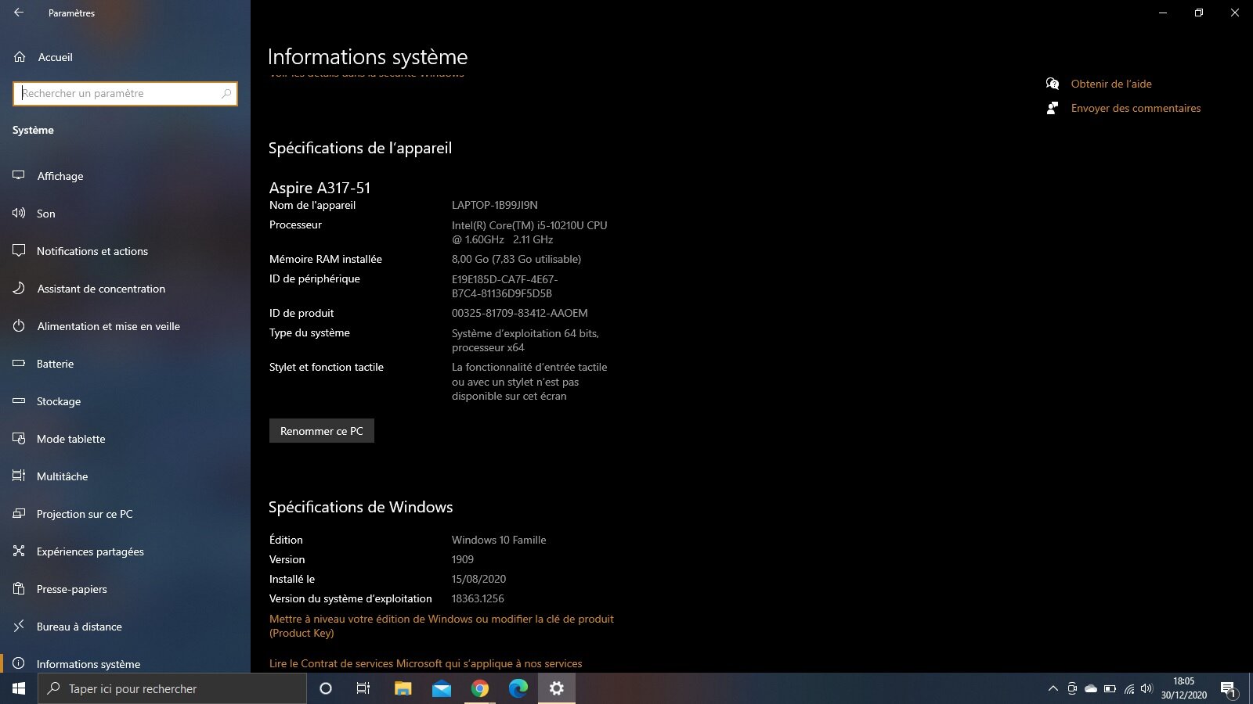
Task: Click install date 15/08/2020
Action: (x=479, y=579)
